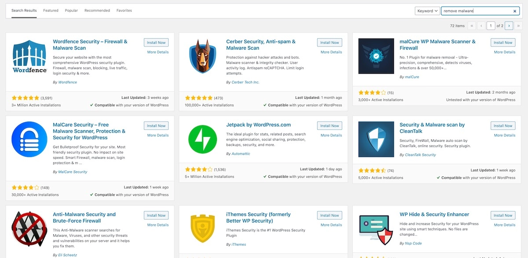
Task: Install Security & Malware scan by CleanTalk
Action: (x=503, y=126)
